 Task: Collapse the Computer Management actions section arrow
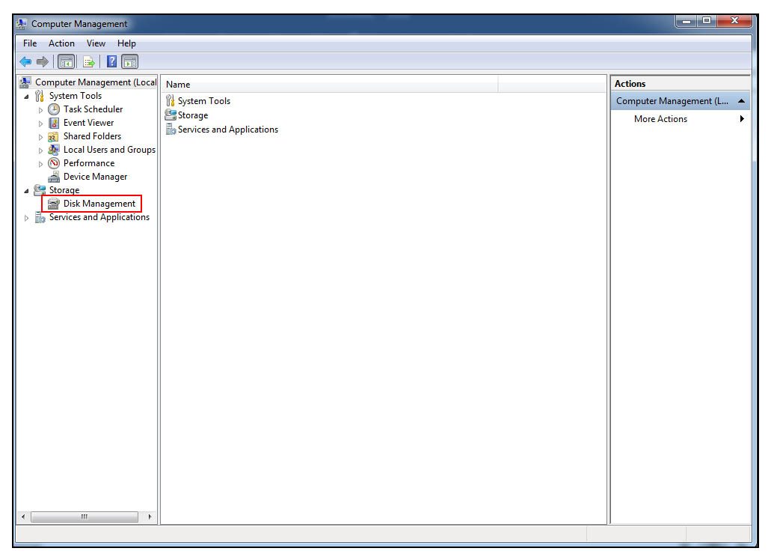tap(741, 101)
